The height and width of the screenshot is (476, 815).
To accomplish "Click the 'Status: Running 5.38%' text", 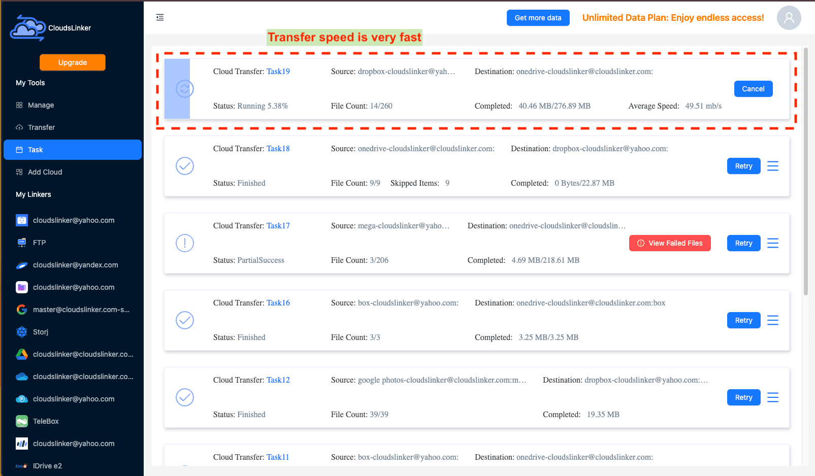I will coord(250,106).
